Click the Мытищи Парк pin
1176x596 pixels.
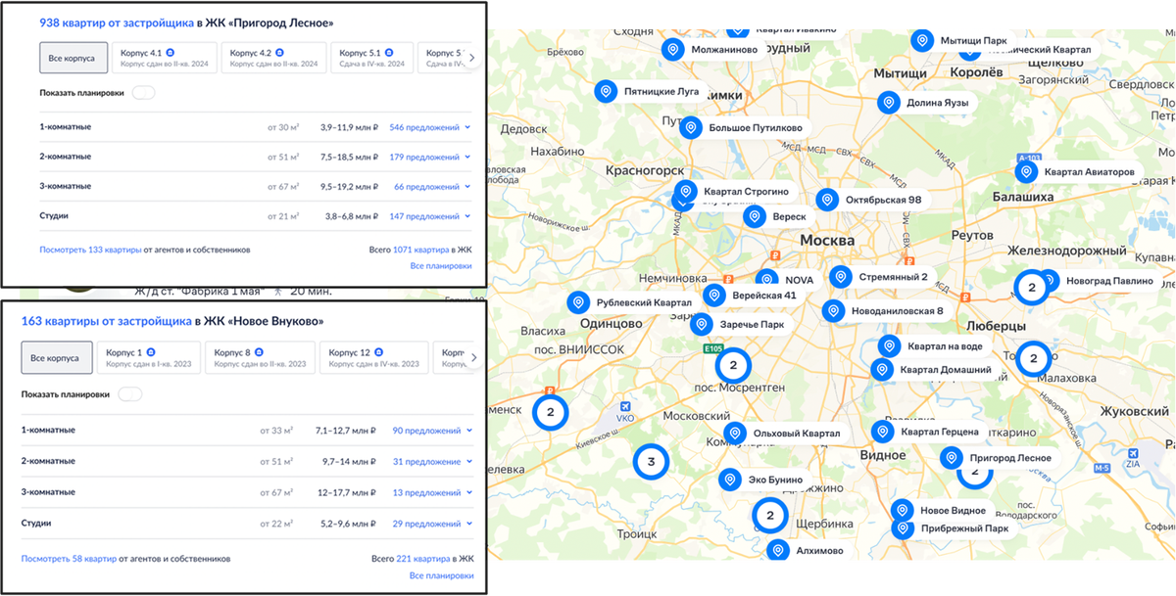coord(921,41)
